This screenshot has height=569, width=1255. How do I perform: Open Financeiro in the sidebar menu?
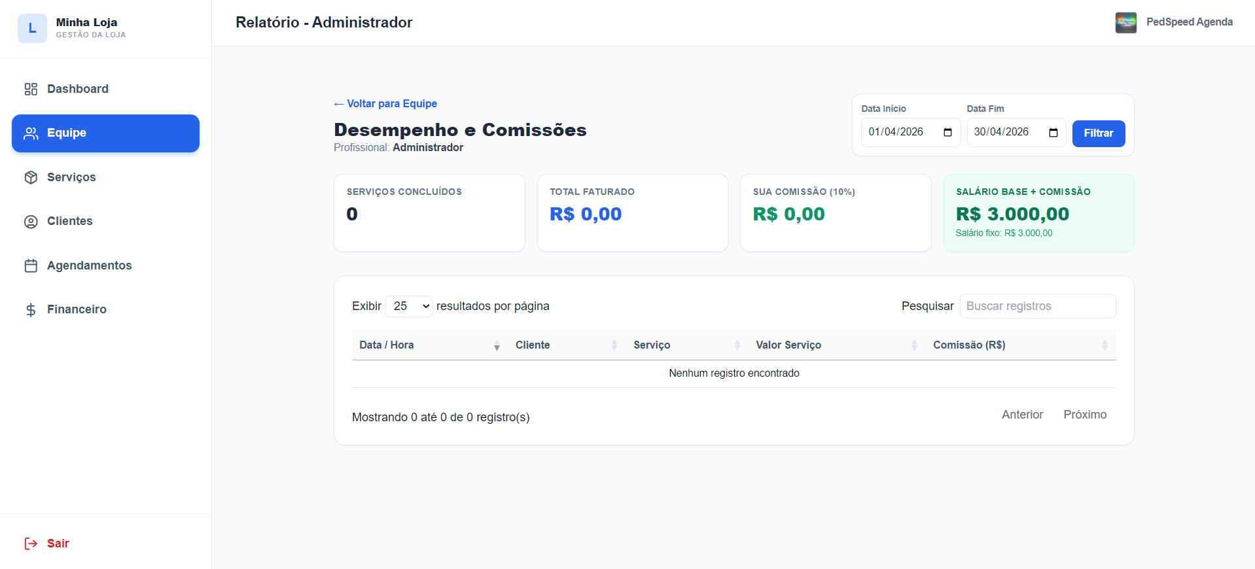coord(77,309)
